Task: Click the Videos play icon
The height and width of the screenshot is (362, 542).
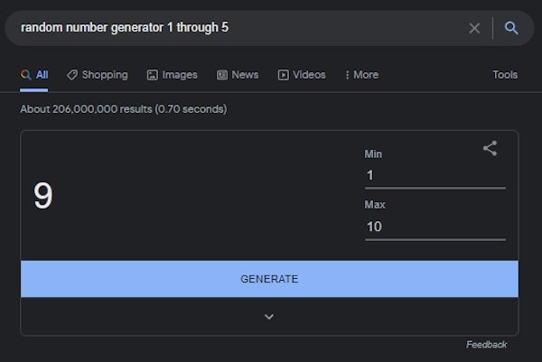Action: click(x=283, y=75)
